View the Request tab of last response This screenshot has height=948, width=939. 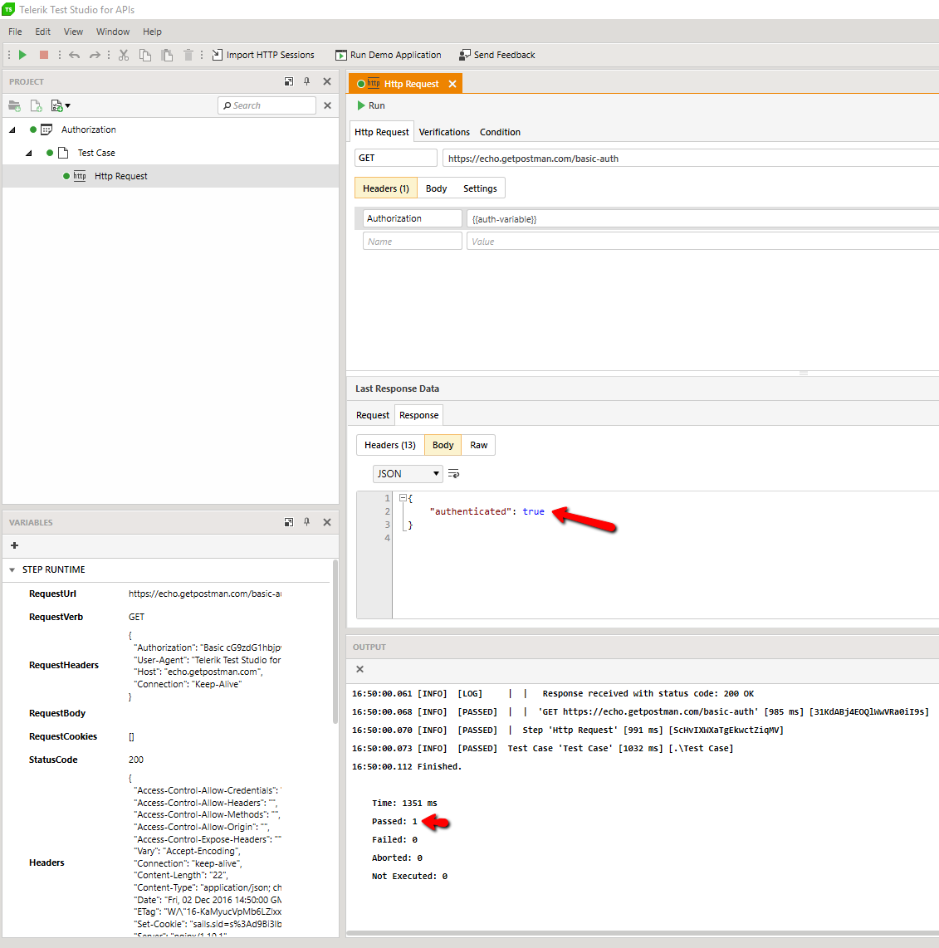click(x=373, y=415)
